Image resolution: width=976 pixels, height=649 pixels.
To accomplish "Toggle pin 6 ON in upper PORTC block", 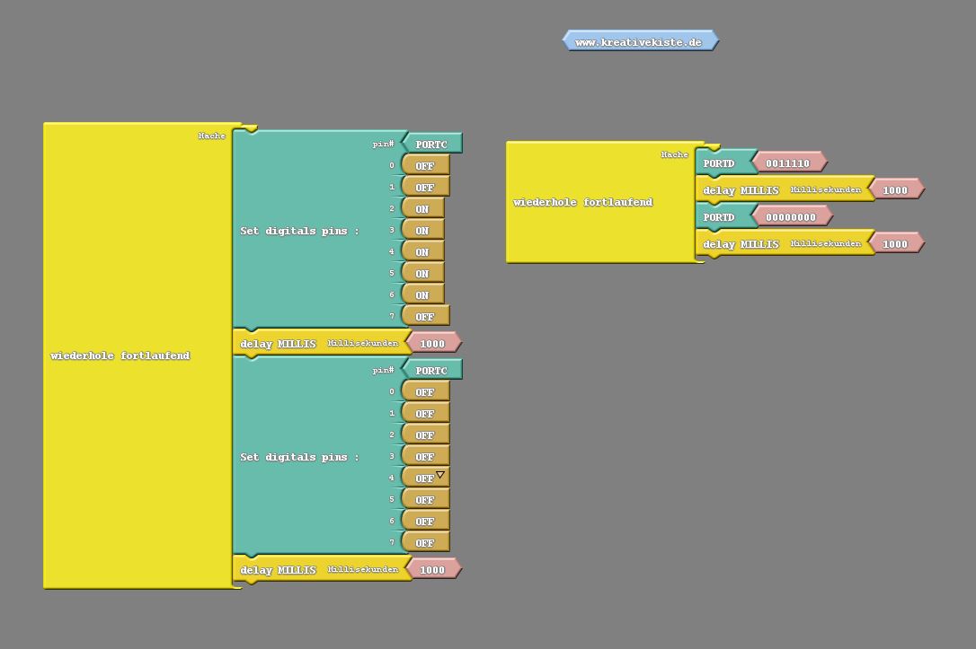I will [x=422, y=295].
